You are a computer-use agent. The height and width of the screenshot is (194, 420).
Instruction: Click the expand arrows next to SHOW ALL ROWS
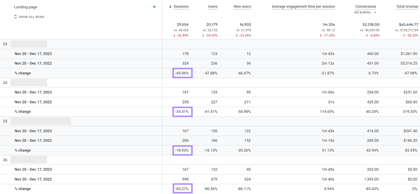coord(16,17)
